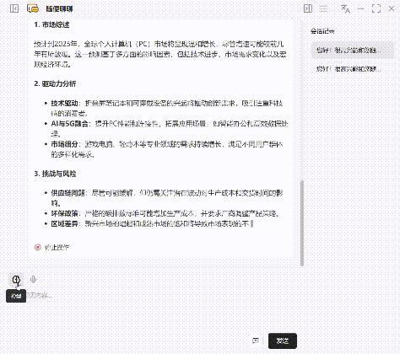The width and height of the screenshot is (400, 354).
Task: Click the chat bot logo icon
Action: click(33, 8)
